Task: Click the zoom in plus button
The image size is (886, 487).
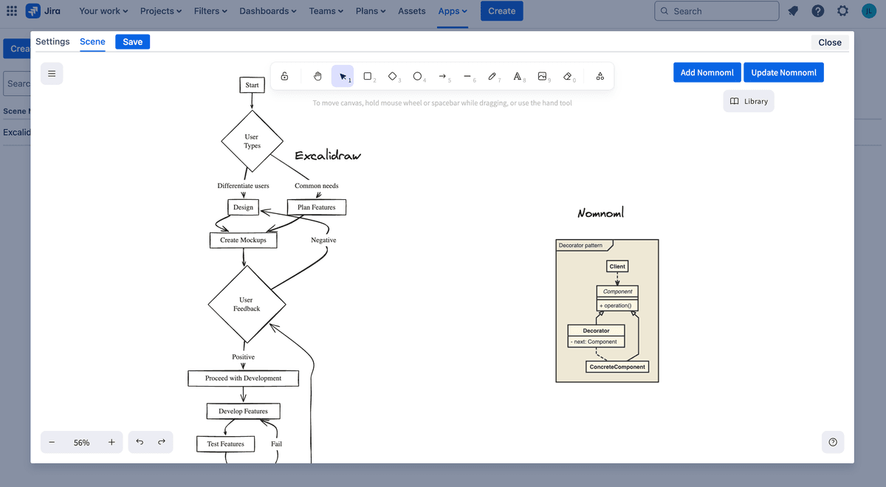Action: point(111,443)
